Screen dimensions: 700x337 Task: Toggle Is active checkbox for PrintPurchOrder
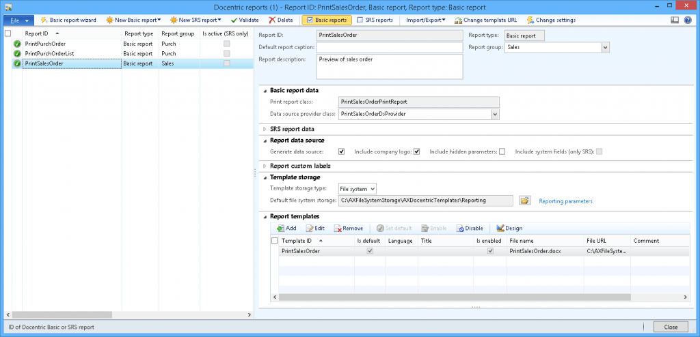pyautogui.click(x=227, y=44)
